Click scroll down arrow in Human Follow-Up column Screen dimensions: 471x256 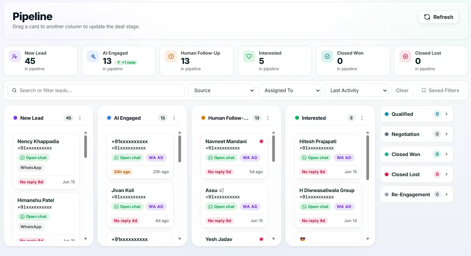[x=273, y=239]
